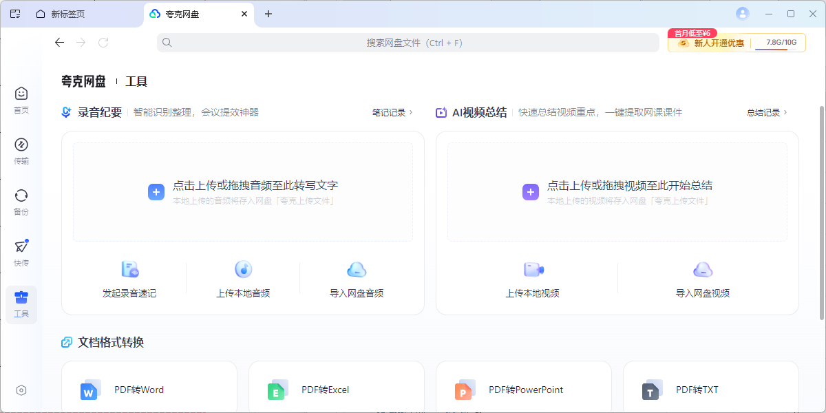Click 导入网盘音频 cloud audio icon
826x413 pixels.
tap(356, 269)
